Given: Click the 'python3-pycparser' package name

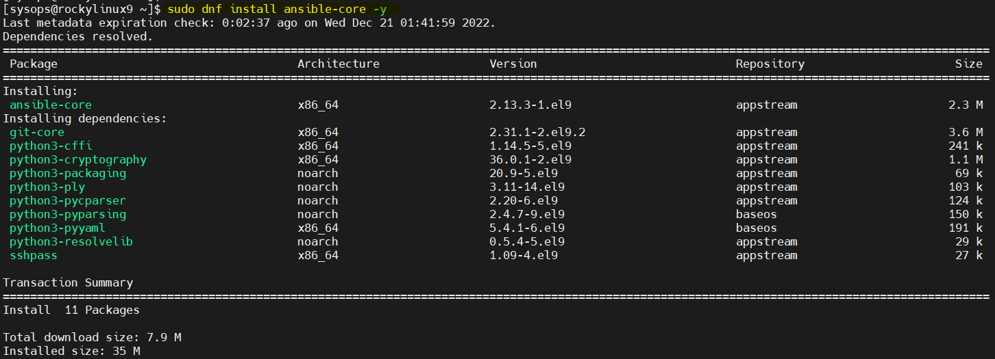Looking at the screenshot, I should click(68, 200).
